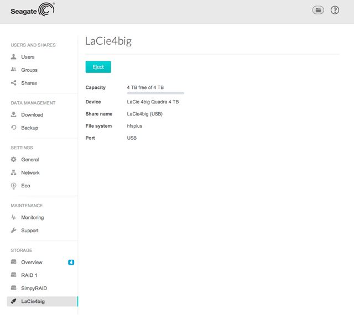This screenshot has height=315, width=354.
Task: Click the Eco lightbulb icon
Action: [x=14, y=186]
